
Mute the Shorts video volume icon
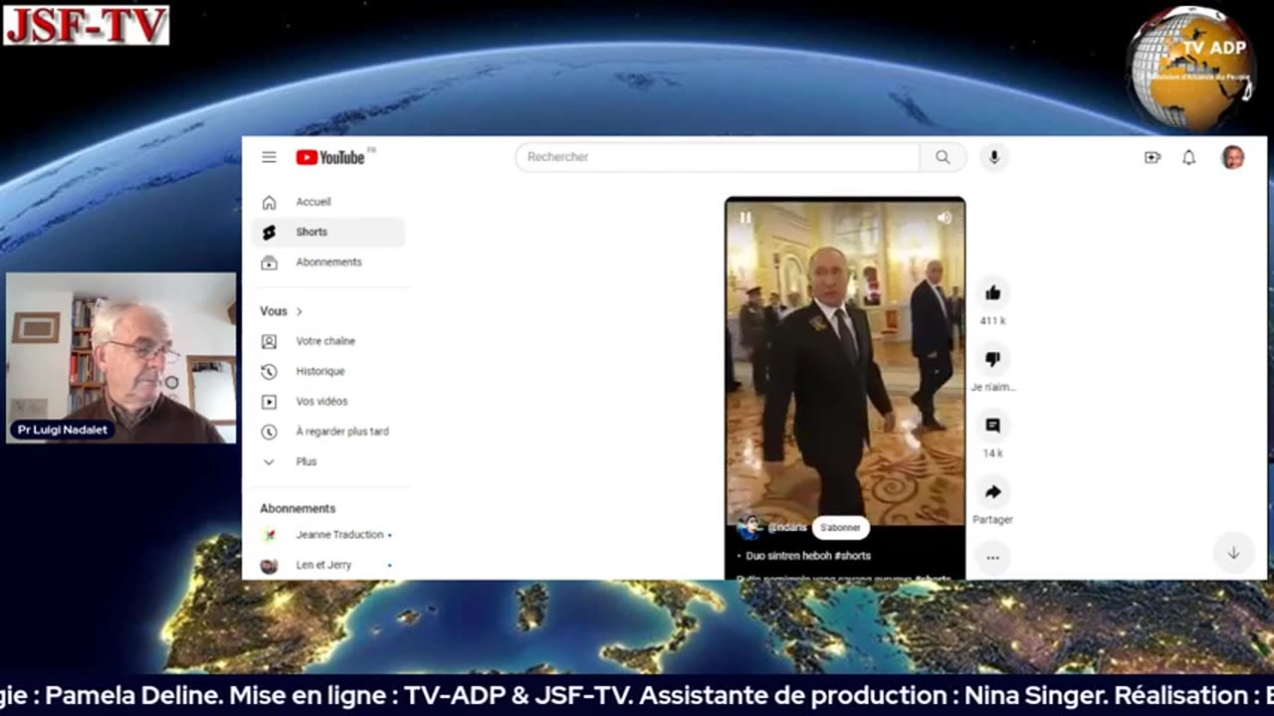(945, 218)
